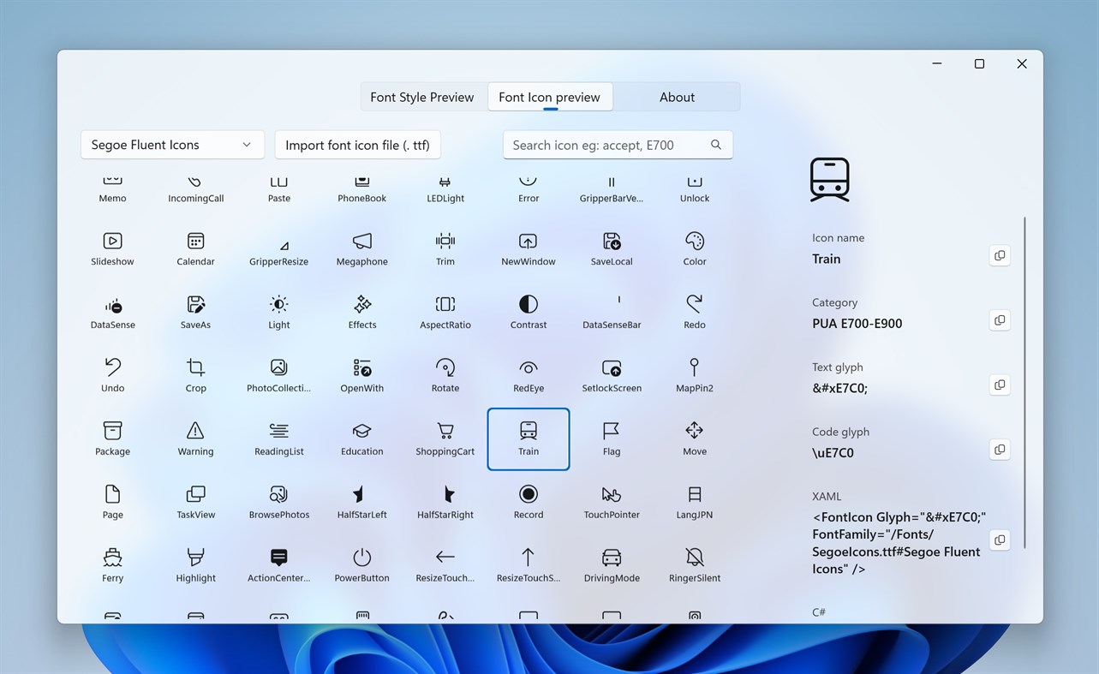The height and width of the screenshot is (674, 1099).
Task: Copy the Category PUA E700-E900 value
Action: click(x=1000, y=320)
